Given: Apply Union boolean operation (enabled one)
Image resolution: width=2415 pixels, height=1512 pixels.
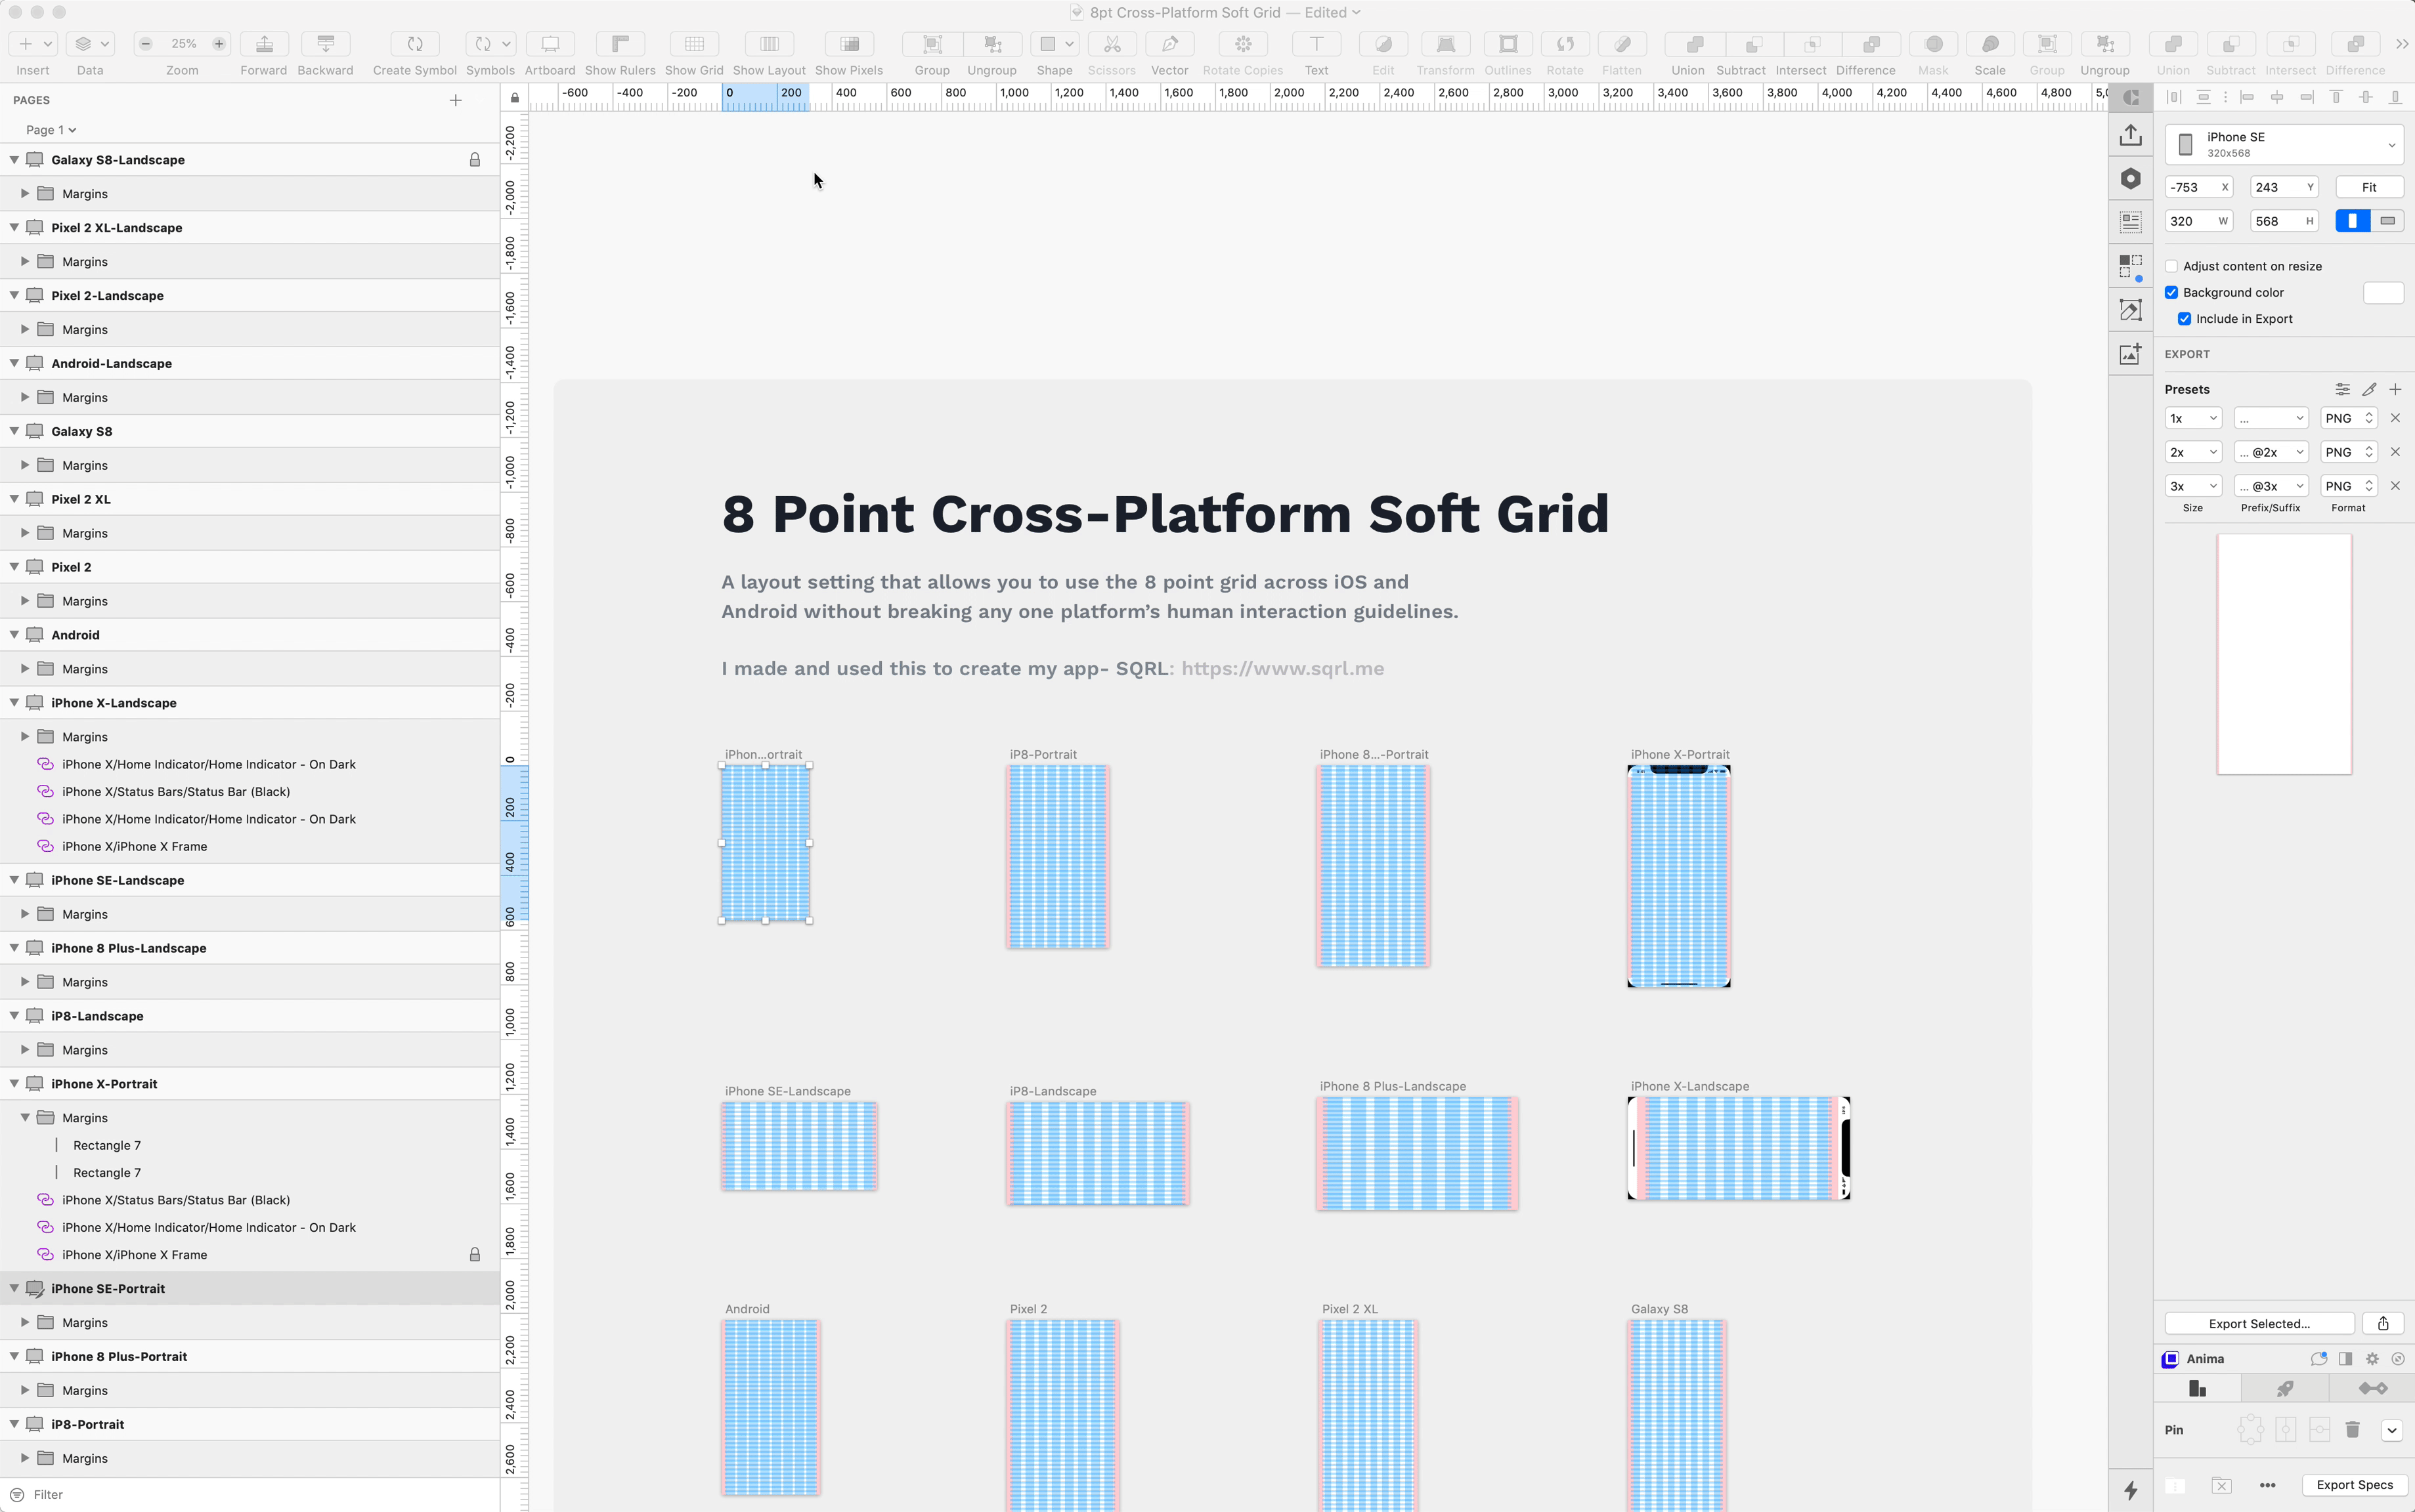Looking at the screenshot, I should 1695,44.
